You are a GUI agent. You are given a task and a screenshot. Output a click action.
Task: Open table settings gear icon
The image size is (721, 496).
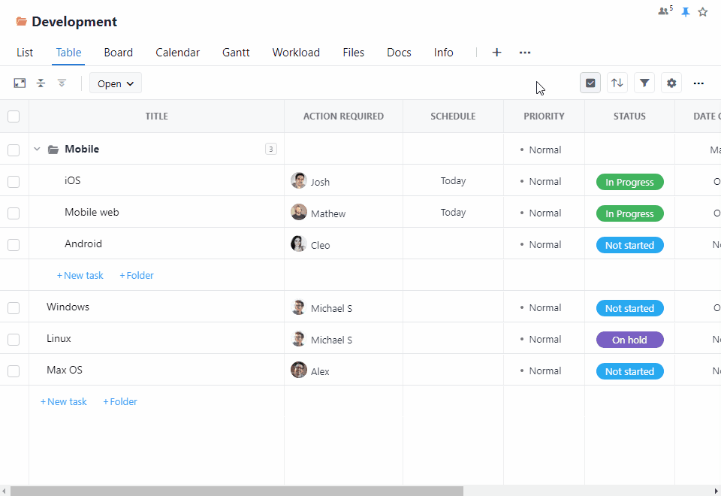point(671,83)
